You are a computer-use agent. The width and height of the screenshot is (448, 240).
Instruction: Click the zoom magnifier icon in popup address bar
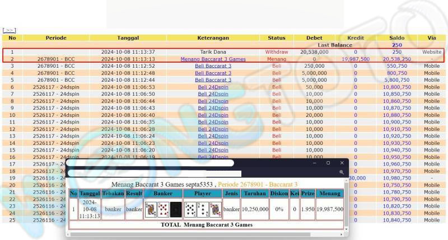click(x=342, y=173)
